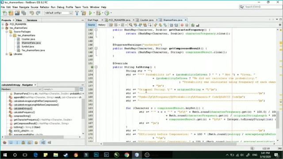Open the Refactor menu
Image resolution: width=283 pixels, height=159 pixels.
[44, 7]
